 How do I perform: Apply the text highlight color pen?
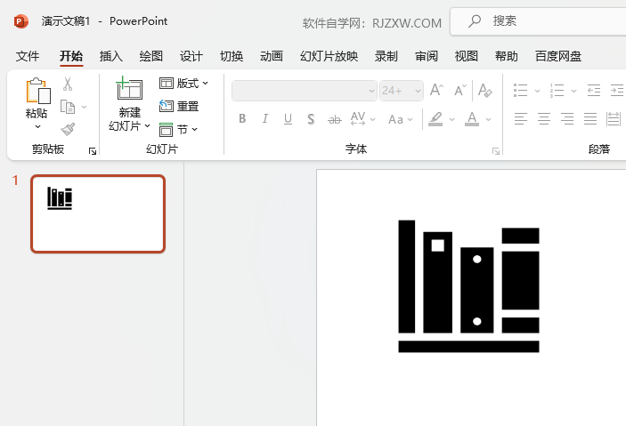(x=435, y=119)
